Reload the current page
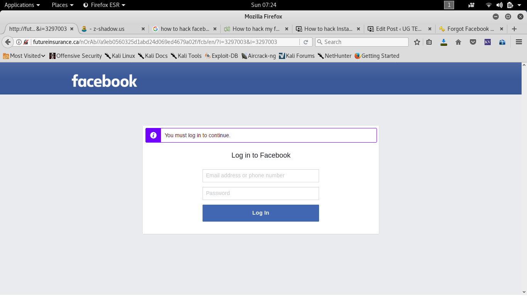Viewport: 527px width, 296px height. (306, 42)
